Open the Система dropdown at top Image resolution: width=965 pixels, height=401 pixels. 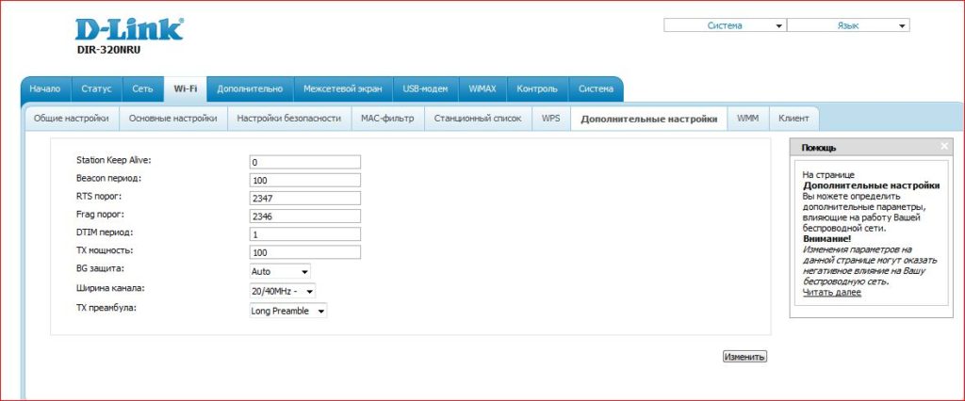[x=725, y=25]
